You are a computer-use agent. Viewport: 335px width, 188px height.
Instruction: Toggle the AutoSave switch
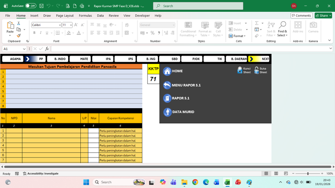point(31,6)
